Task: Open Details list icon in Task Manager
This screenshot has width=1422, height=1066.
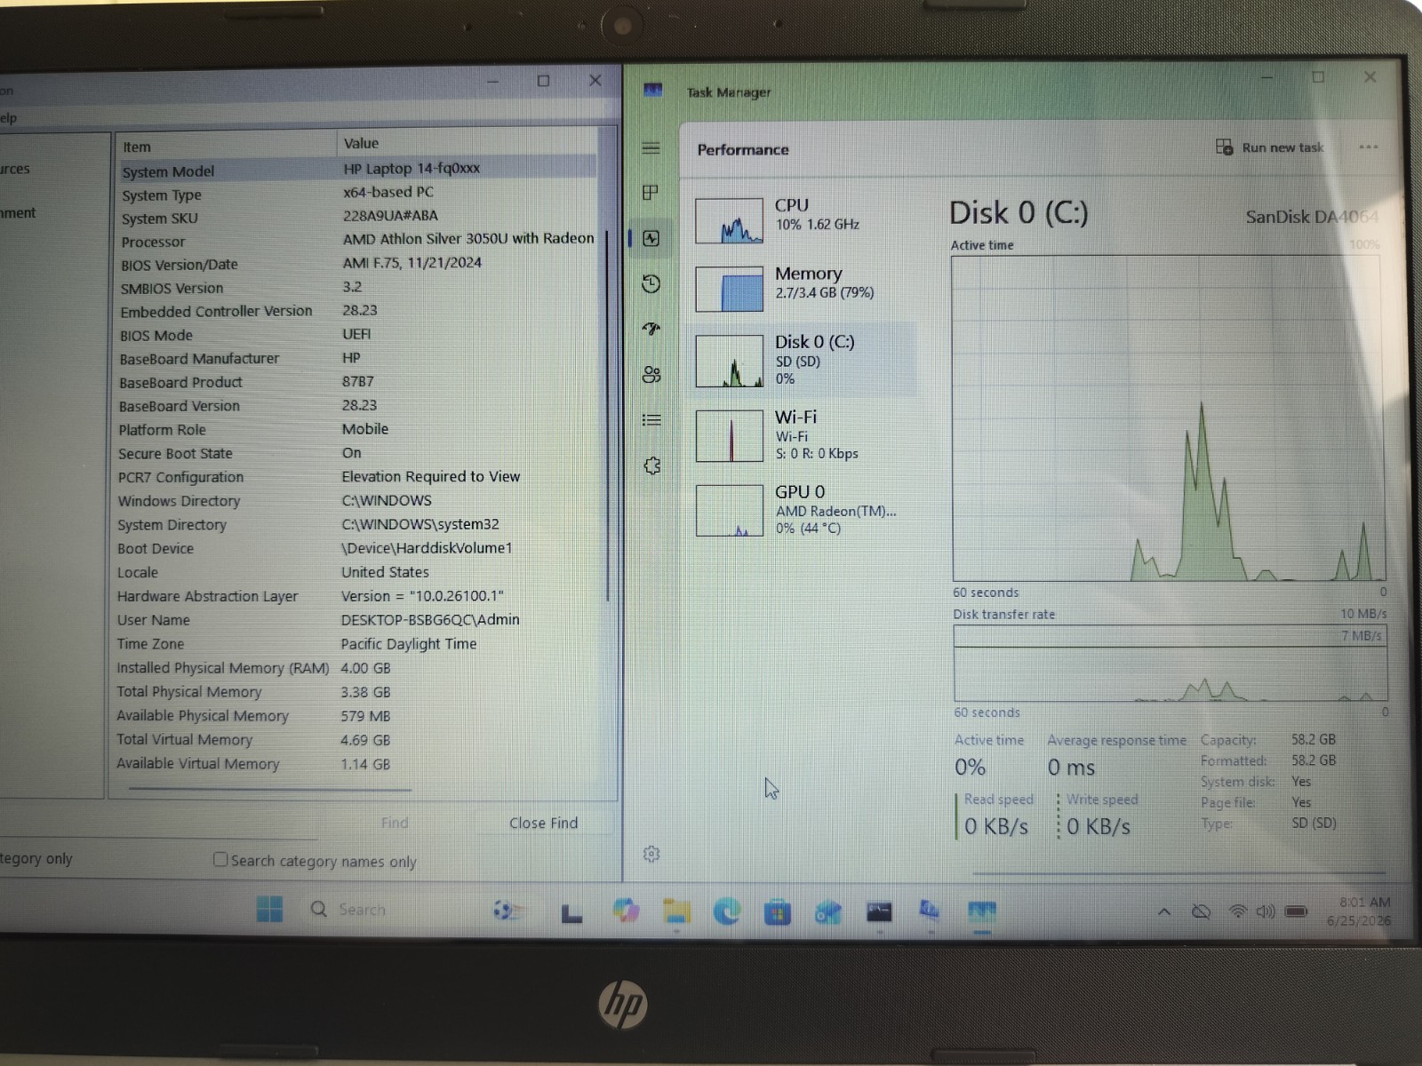Action: pos(651,419)
